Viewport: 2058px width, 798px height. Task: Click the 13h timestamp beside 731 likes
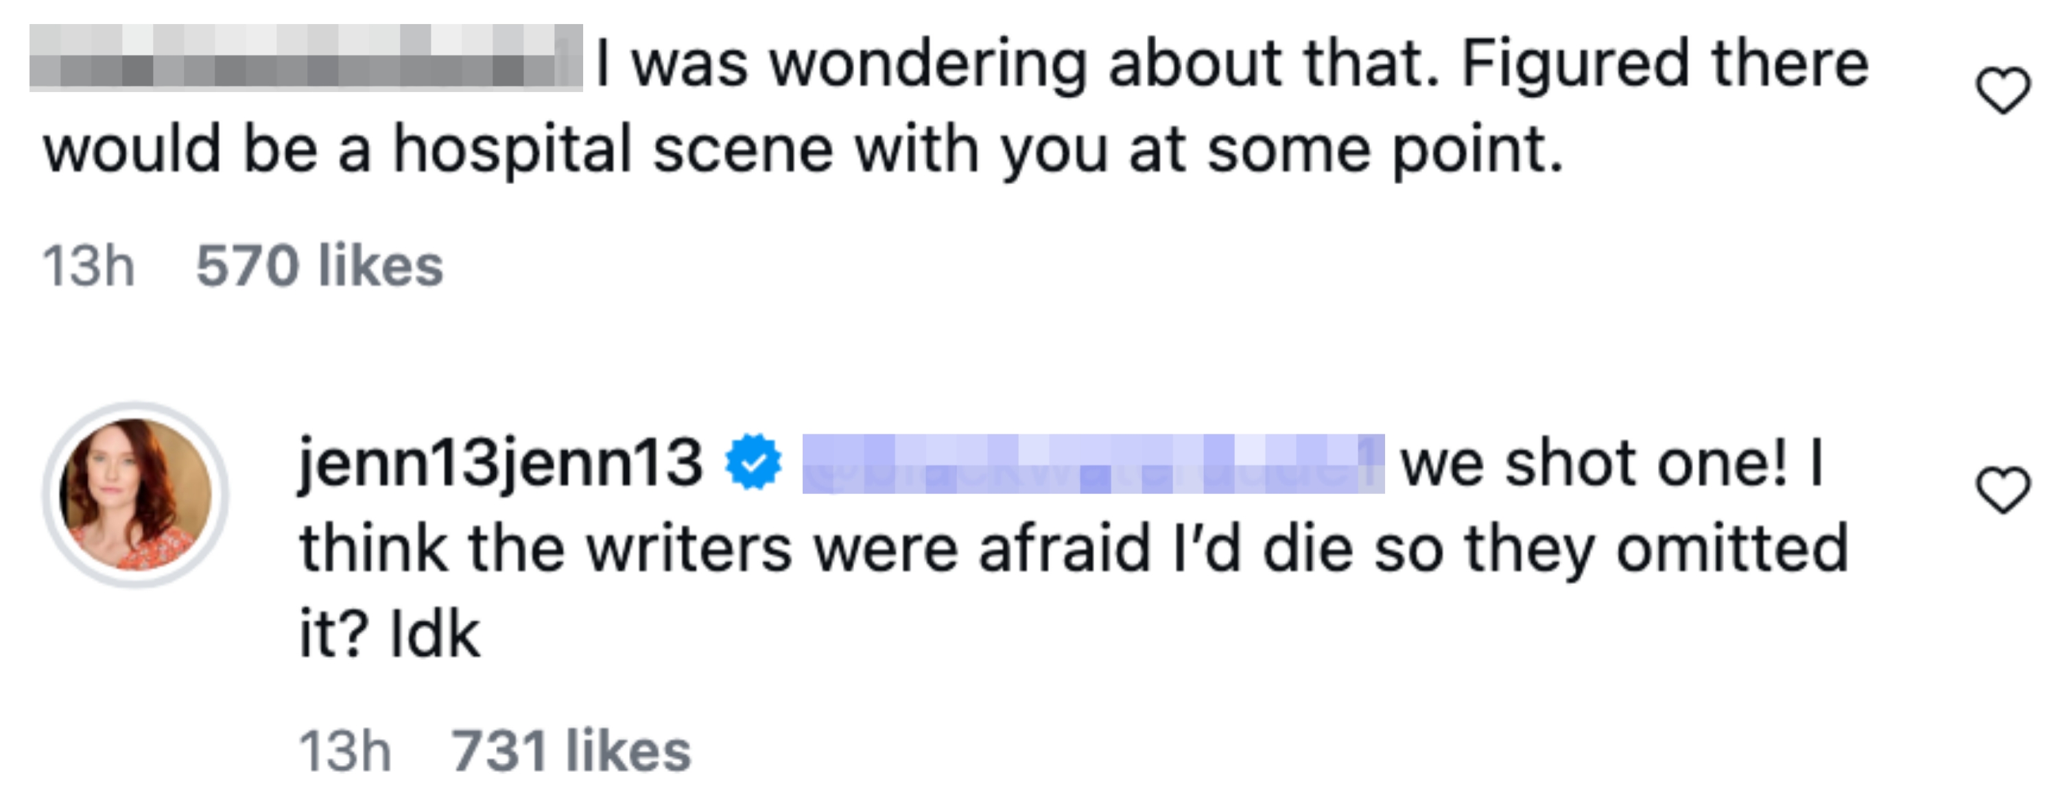pos(345,751)
